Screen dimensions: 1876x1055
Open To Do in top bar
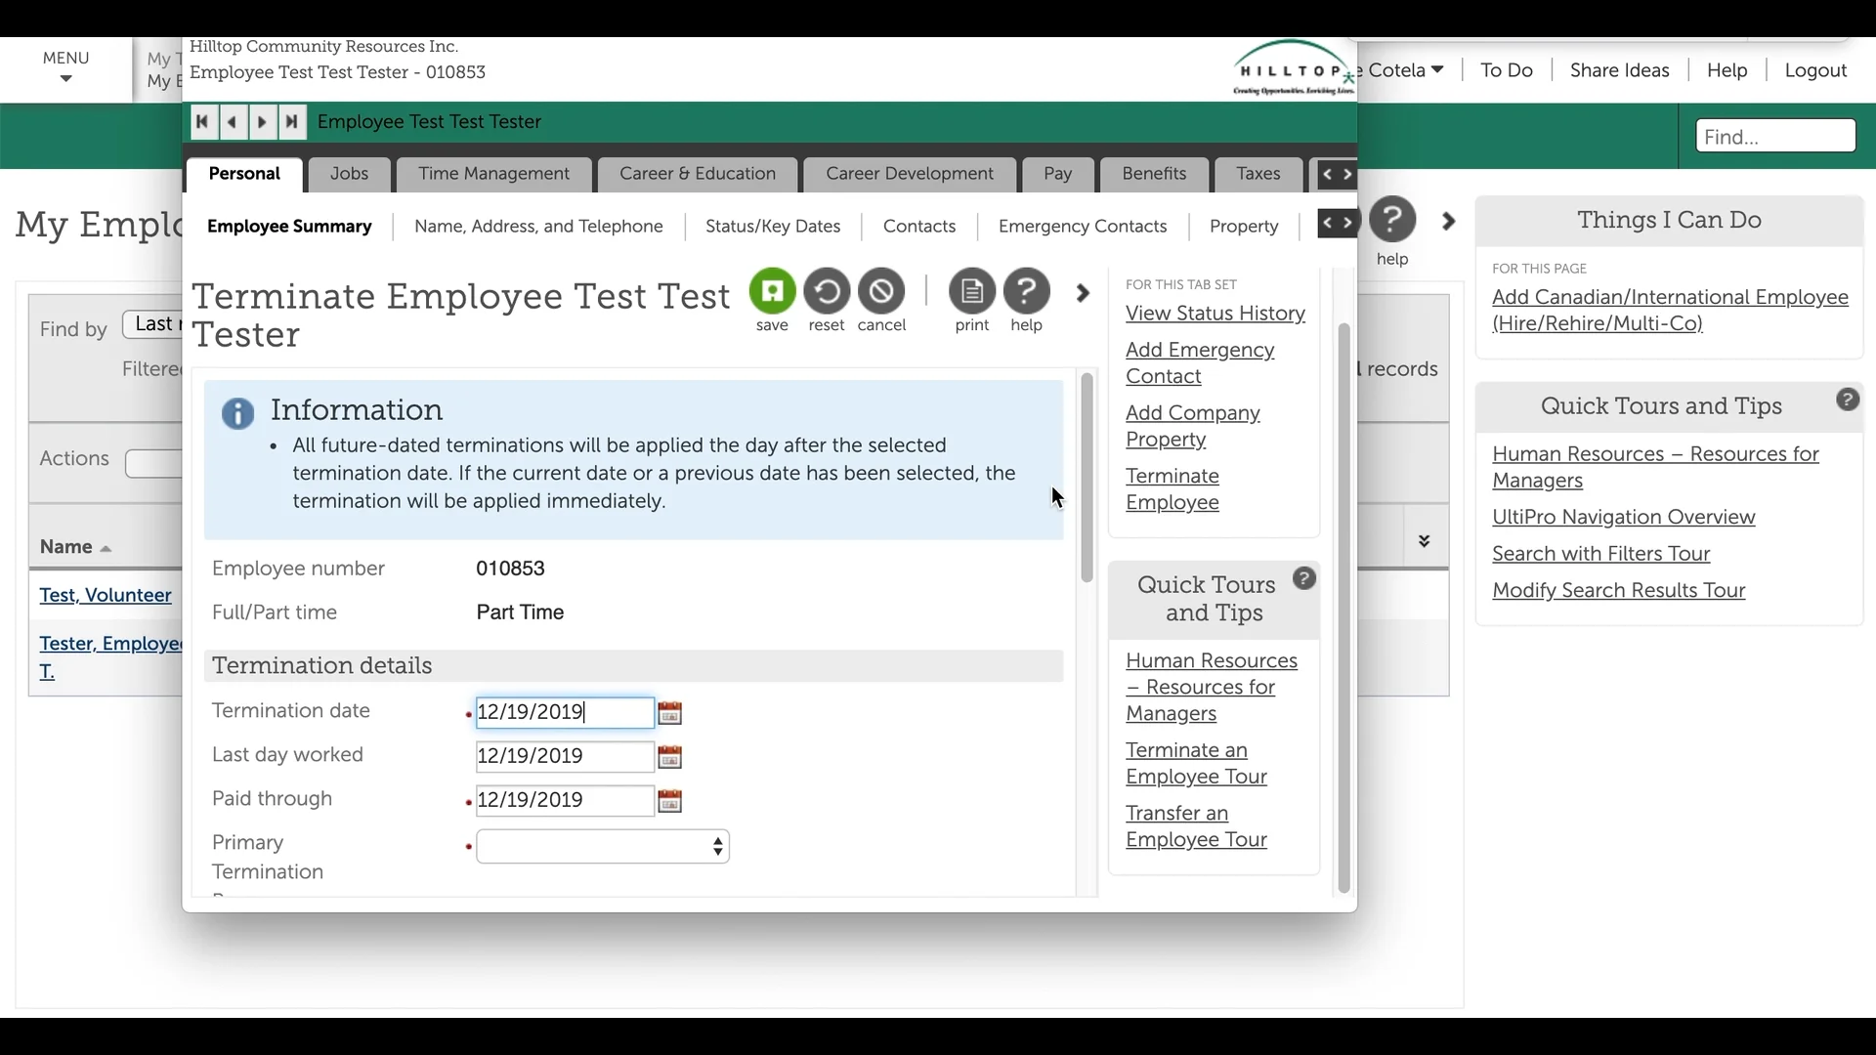click(1506, 70)
